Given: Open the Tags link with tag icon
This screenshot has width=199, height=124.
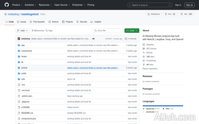Looking at the screenshot, I should coord(49,30).
